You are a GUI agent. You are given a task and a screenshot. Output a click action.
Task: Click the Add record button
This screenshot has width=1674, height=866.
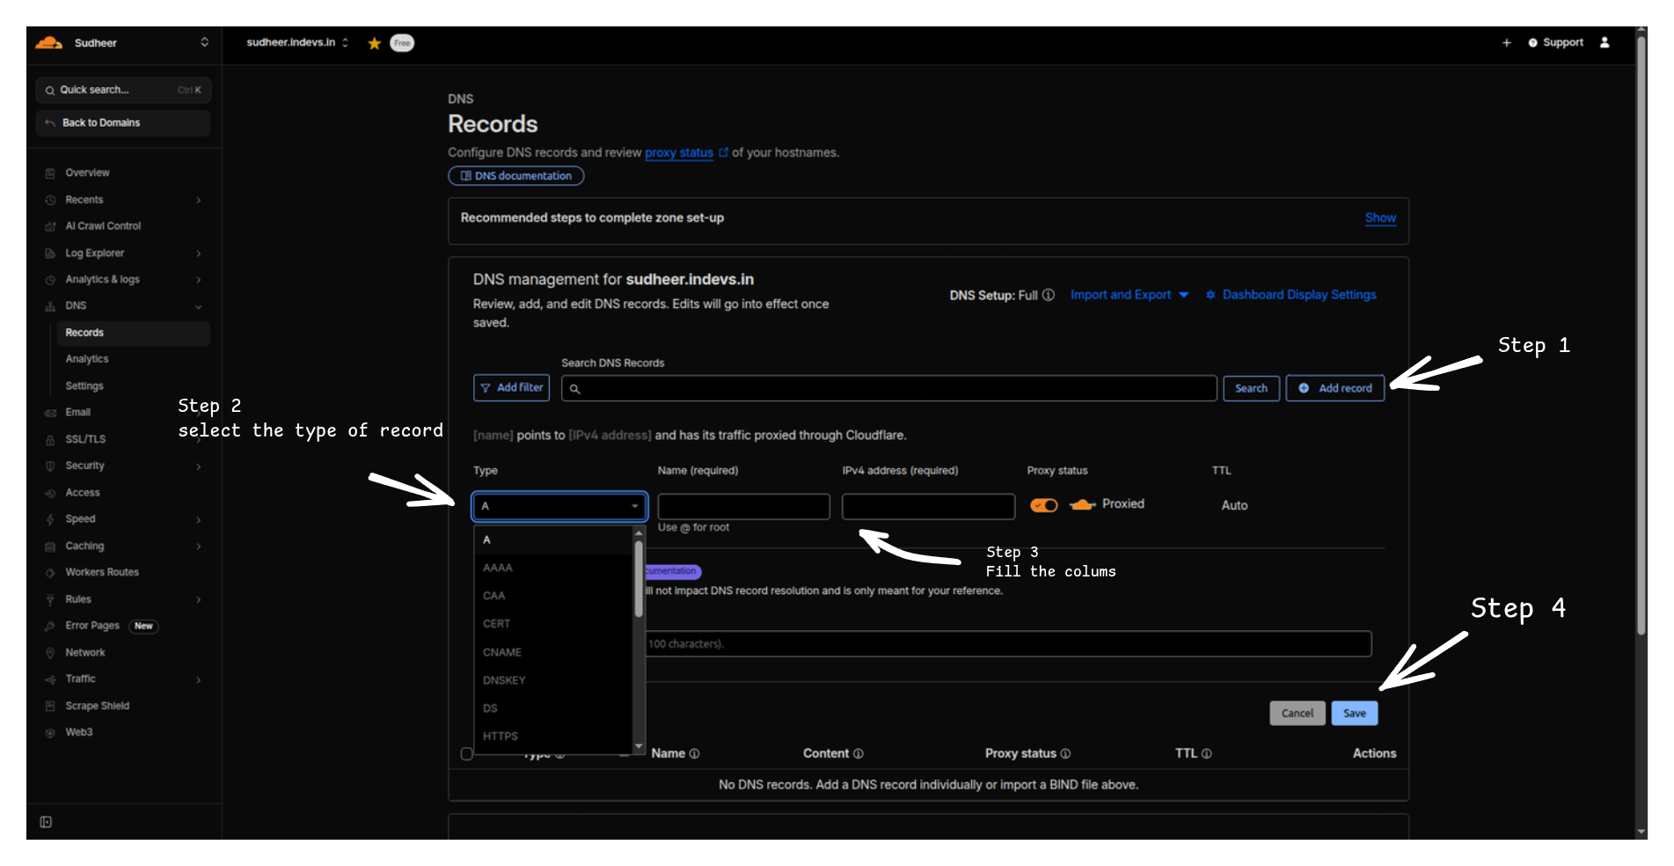point(1335,388)
